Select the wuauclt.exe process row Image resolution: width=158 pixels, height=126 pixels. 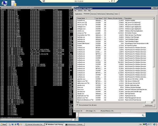tap(115, 20)
